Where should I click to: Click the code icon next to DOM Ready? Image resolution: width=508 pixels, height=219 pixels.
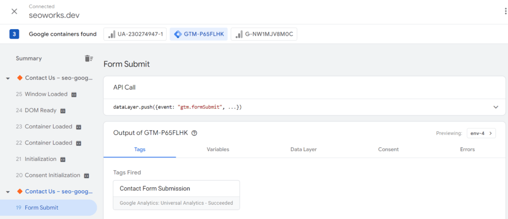[63, 111]
